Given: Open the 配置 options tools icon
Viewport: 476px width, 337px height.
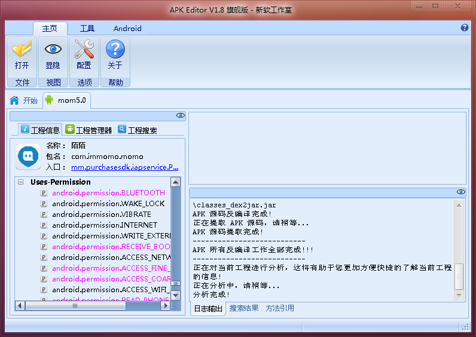Looking at the screenshot, I should 84,49.
